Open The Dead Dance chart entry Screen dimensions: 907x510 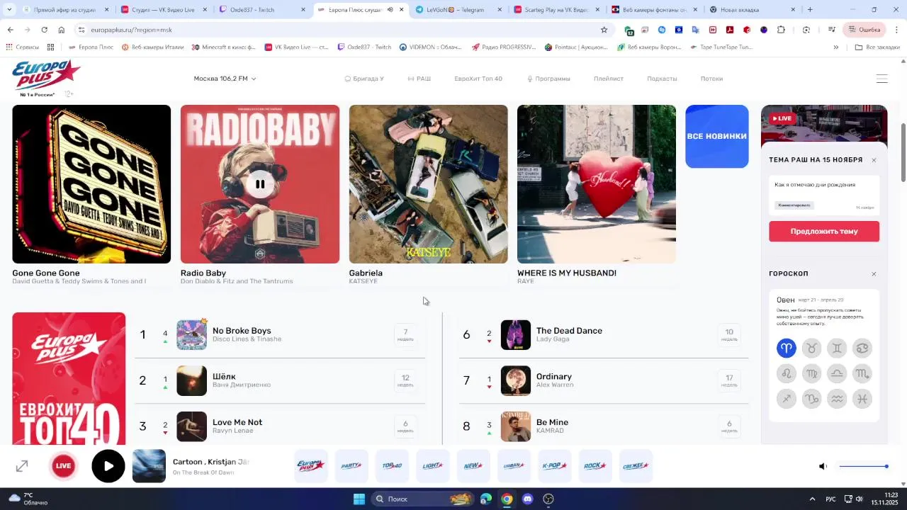point(604,335)
